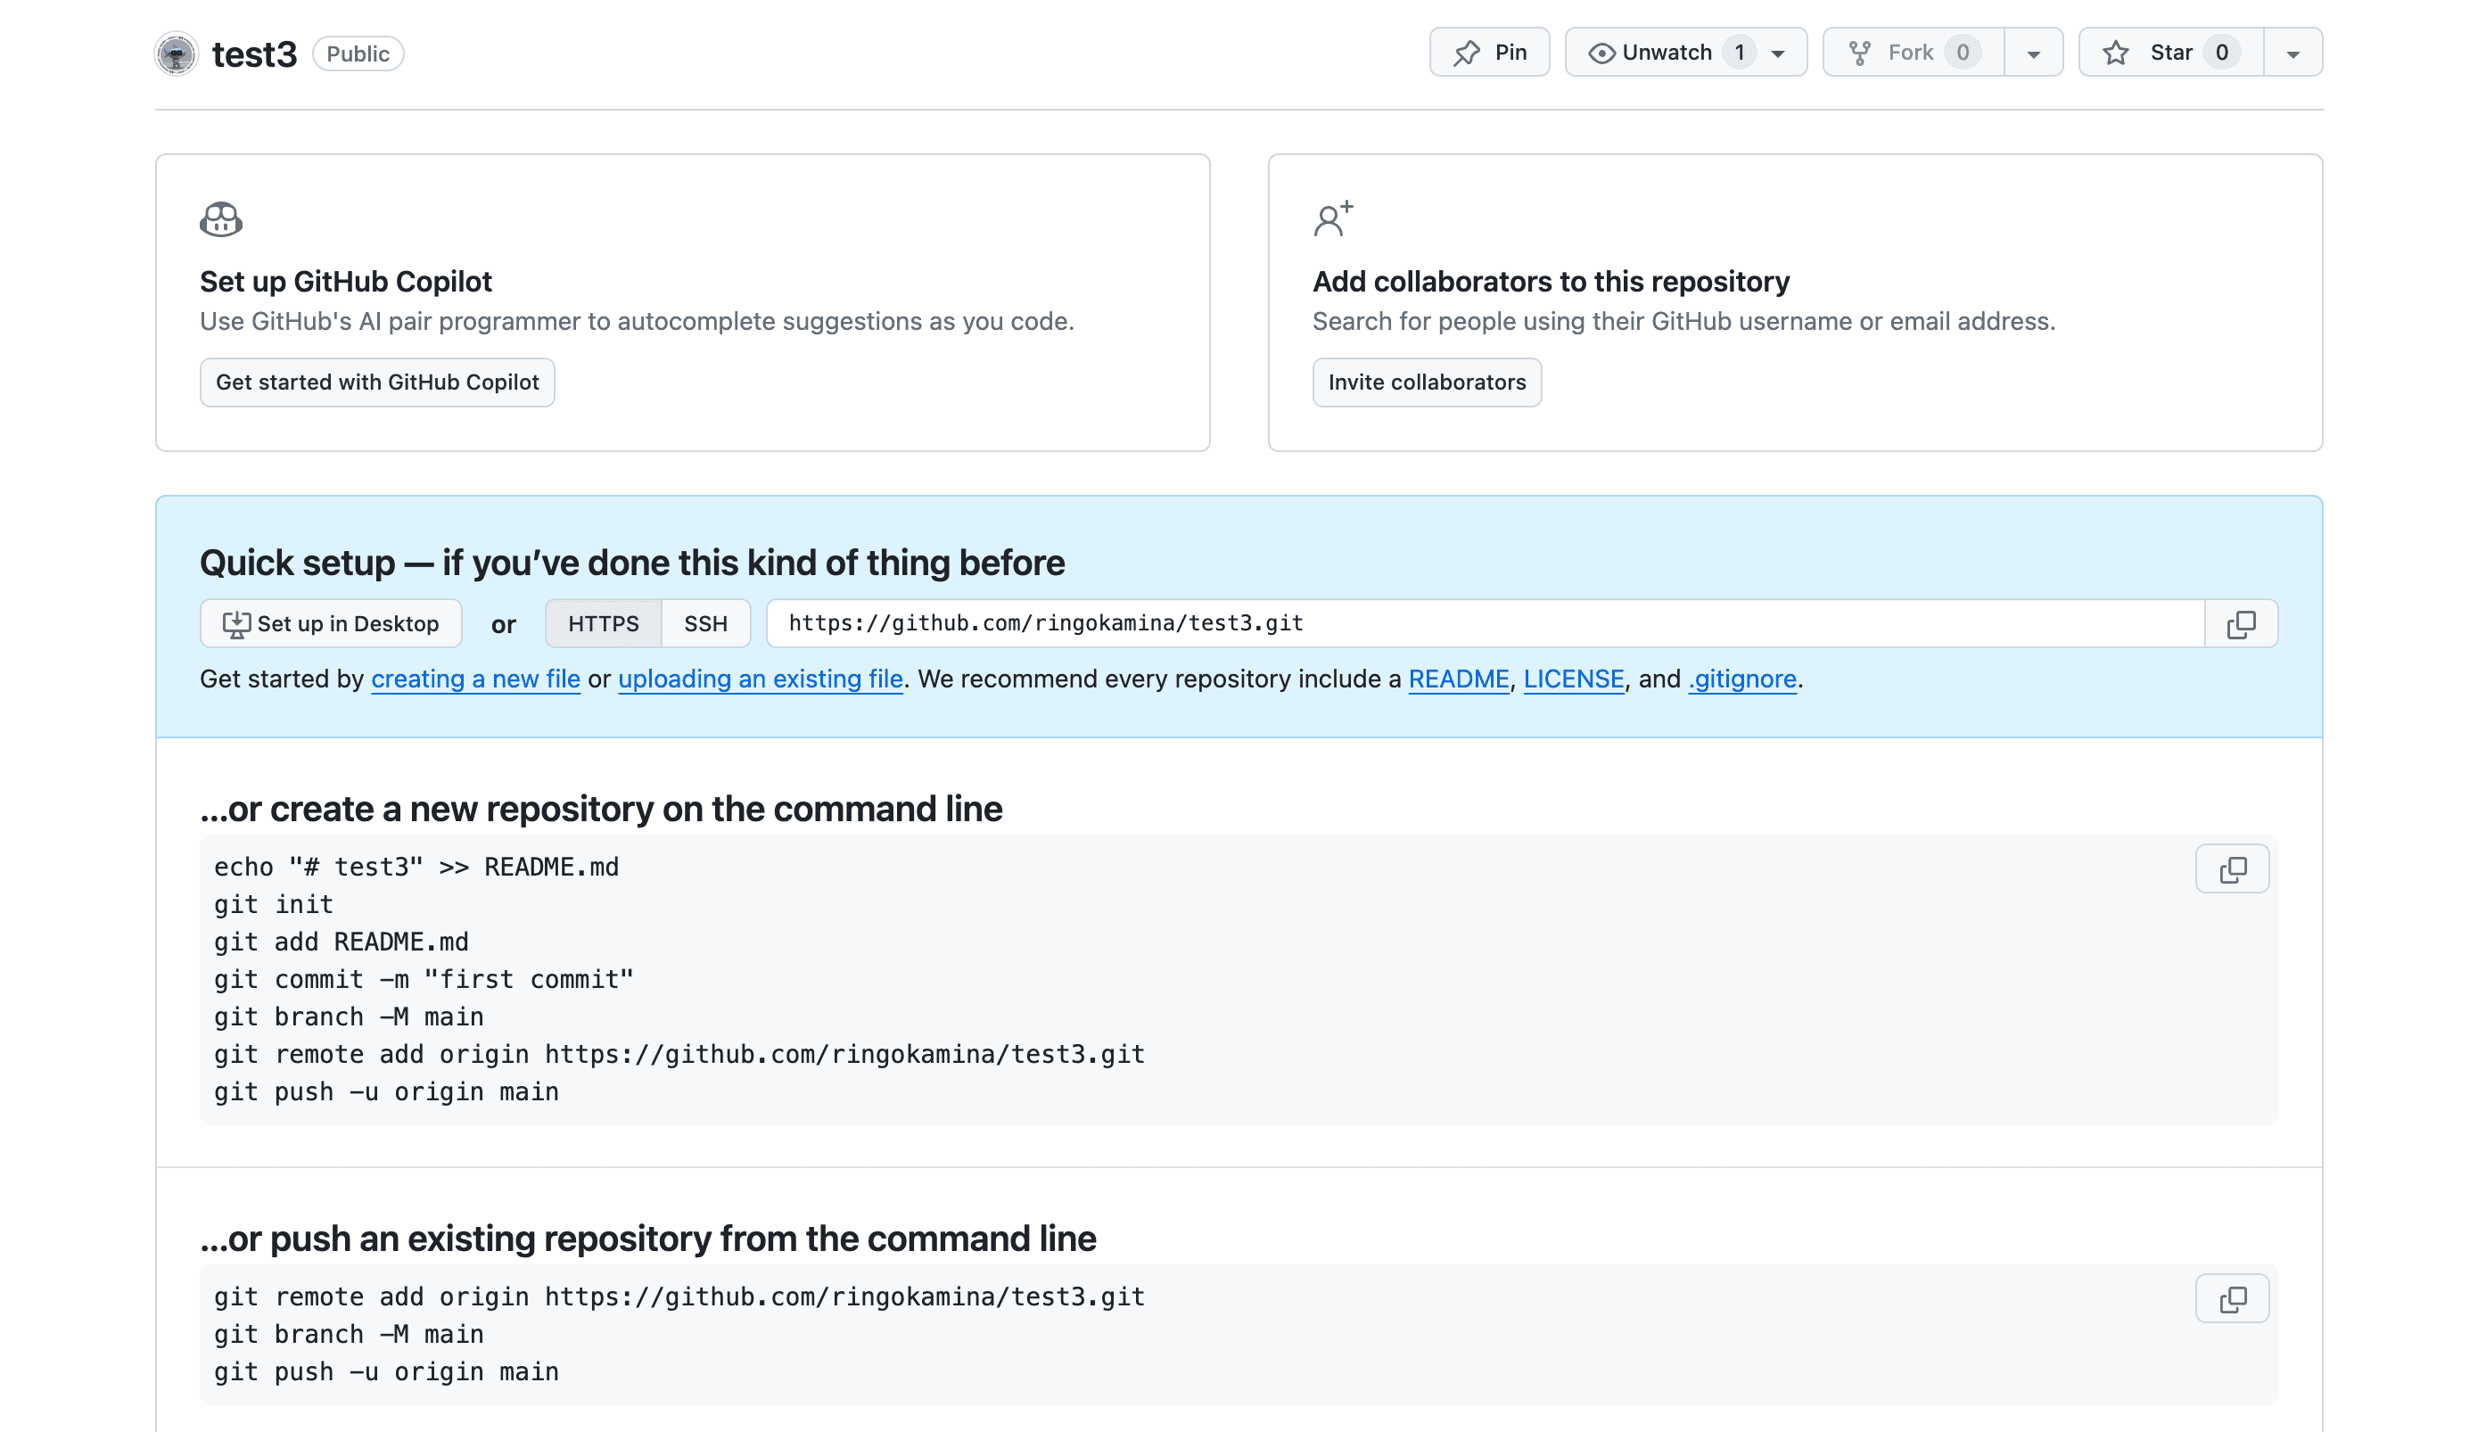Click the user avatar beside test3
This screenshot has height=1432, width=2486.
tap(176, 53)
